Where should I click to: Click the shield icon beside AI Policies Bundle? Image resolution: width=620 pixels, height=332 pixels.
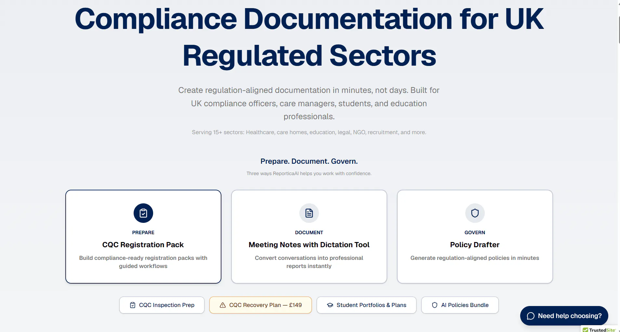point(435,305)
